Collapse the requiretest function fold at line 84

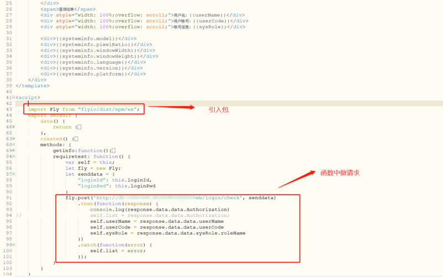point(13,156)
